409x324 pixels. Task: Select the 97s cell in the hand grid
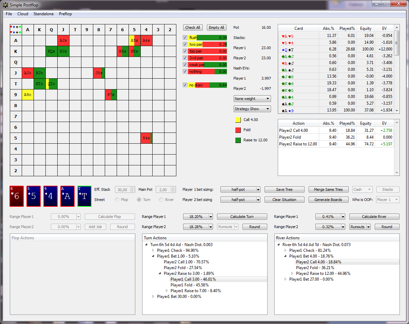pyautogui.click(x=111, y=95)
